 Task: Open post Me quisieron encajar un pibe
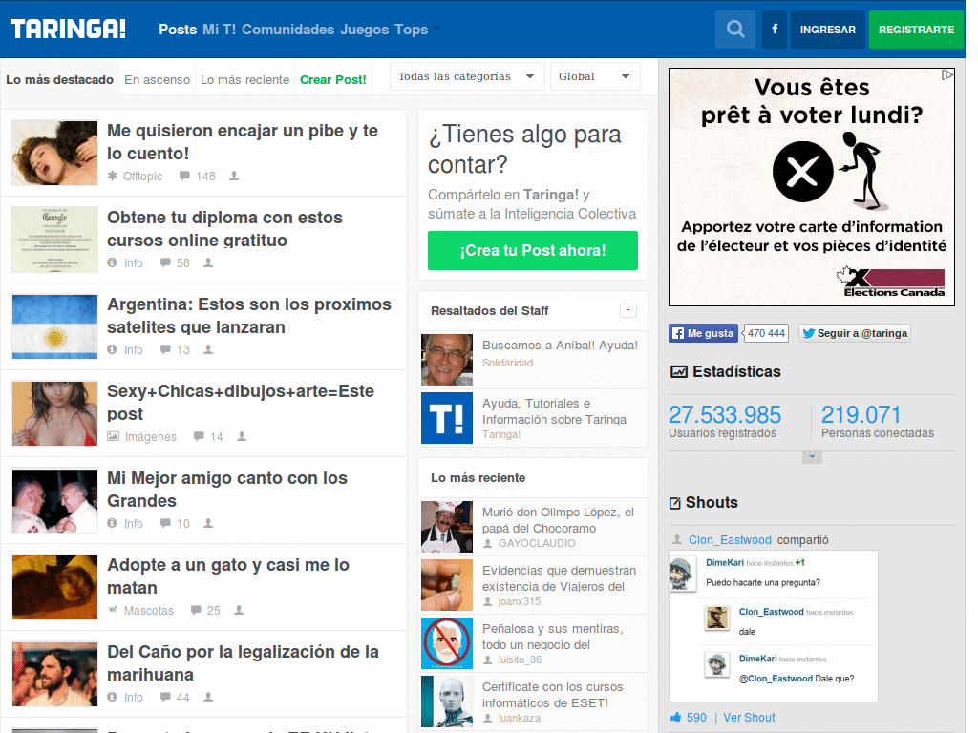243,142
